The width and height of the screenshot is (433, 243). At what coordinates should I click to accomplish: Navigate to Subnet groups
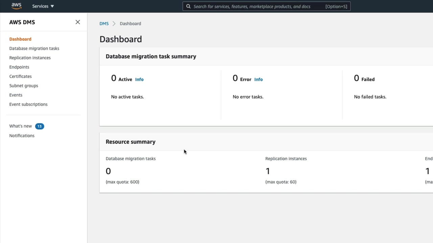point(24,86)
